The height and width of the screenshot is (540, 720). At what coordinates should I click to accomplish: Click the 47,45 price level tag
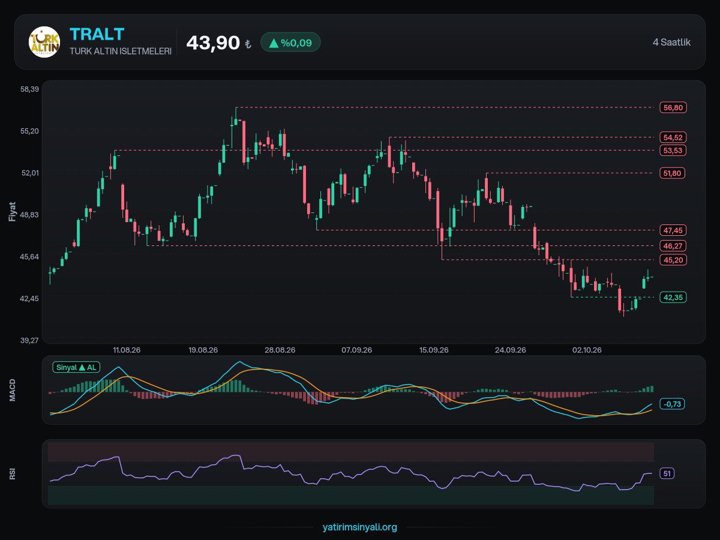click(x=673, y=230)
